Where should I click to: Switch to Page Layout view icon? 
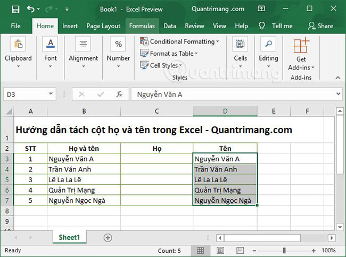220,251
